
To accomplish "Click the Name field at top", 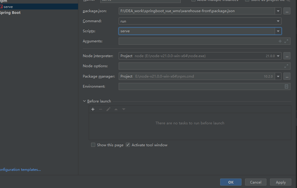I will (140, 1).
